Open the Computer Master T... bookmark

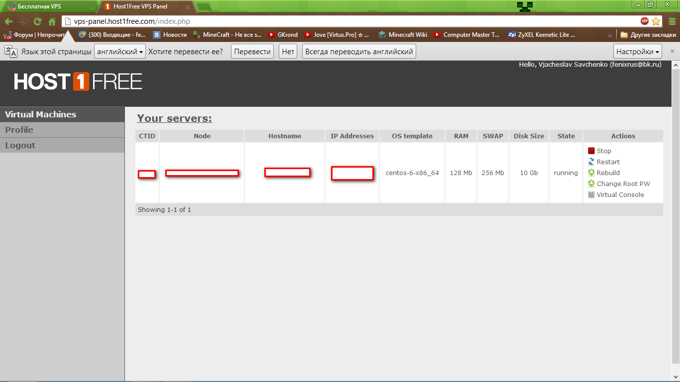point(466,35)
